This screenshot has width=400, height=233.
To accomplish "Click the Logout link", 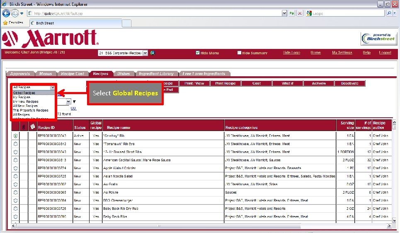I will [385, 52].
